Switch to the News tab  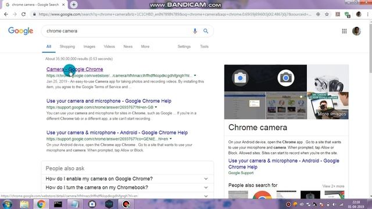(128, 46)
